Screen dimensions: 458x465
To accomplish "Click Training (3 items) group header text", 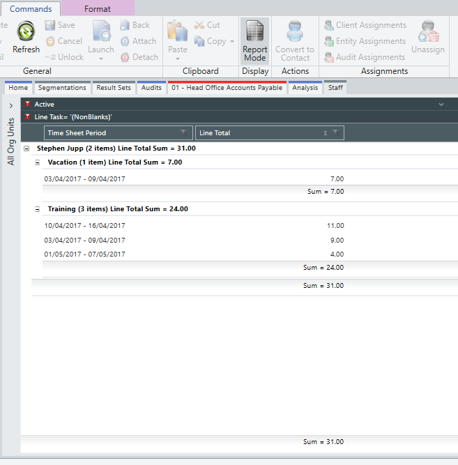I will pos(118,209).
